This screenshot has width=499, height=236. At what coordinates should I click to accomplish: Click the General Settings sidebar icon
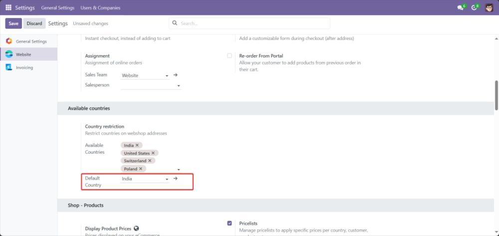click(x=9, y=41)
